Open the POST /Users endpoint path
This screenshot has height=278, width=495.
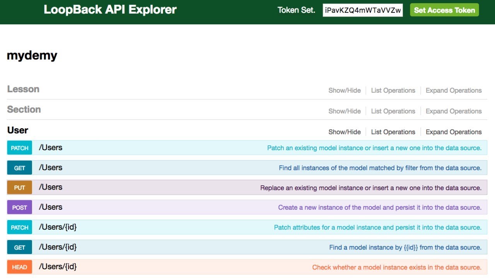tap(51, 207)
